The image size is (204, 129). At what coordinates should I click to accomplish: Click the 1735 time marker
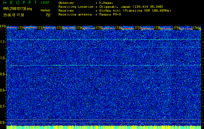[99, 28]
